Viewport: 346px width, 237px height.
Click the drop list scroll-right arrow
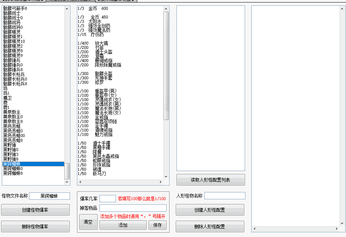(161, 182)
